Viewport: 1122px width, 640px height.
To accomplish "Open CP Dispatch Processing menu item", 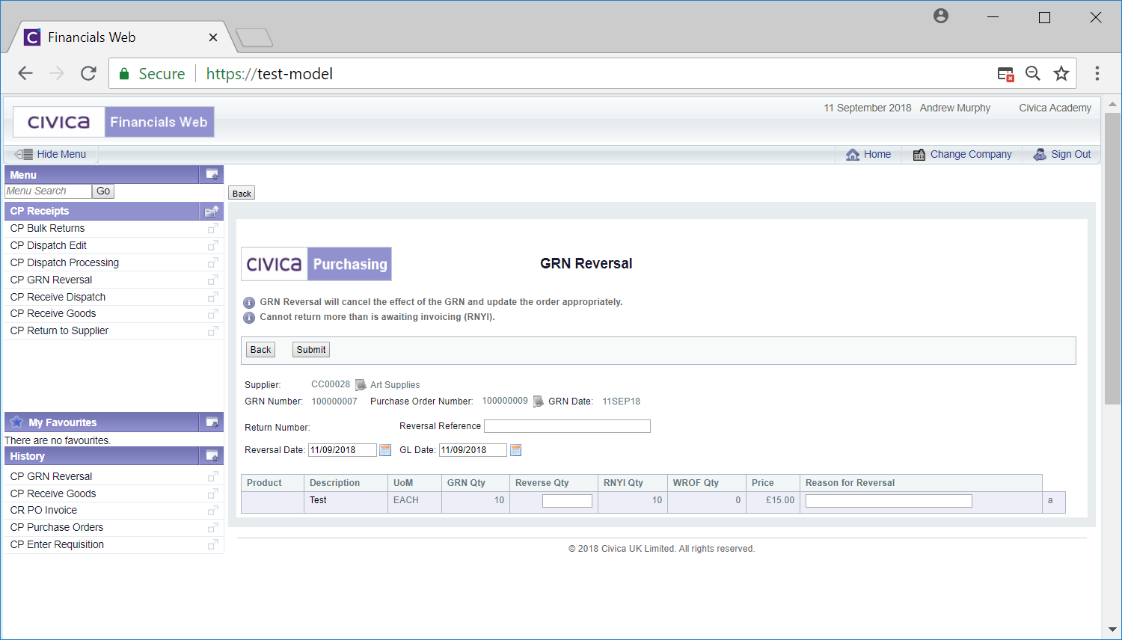I will pyautogui.click(x=64, y=262).
